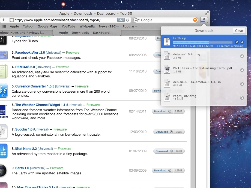Select the detune-1.0.4.dmg file name
Image resolution: width=251 pixels, height=188 pixels.
(x=187, y=54)
